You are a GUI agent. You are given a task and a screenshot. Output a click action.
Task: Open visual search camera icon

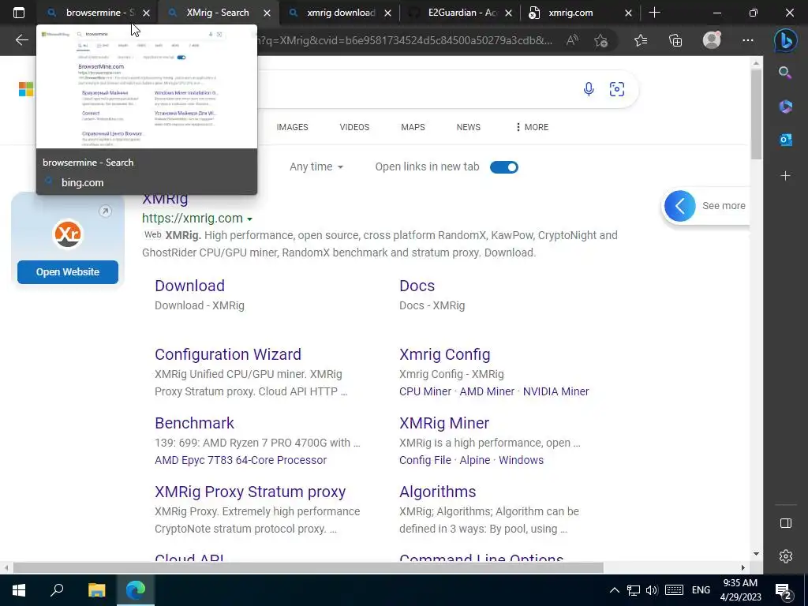tap(617, 89)
